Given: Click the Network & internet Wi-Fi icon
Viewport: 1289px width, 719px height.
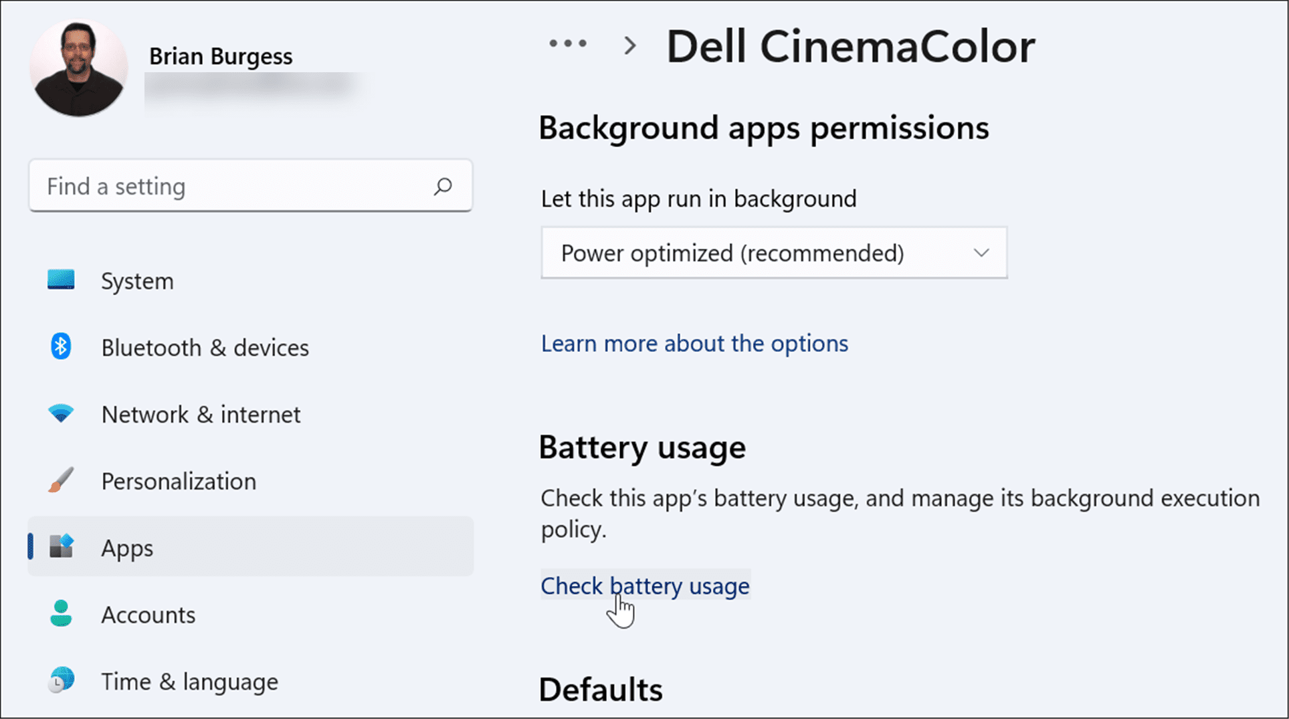Looking at the screenshot, I should point(61,413).
